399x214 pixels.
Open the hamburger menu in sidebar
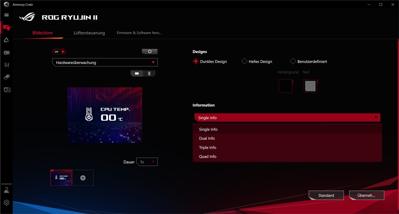(7, 15)
